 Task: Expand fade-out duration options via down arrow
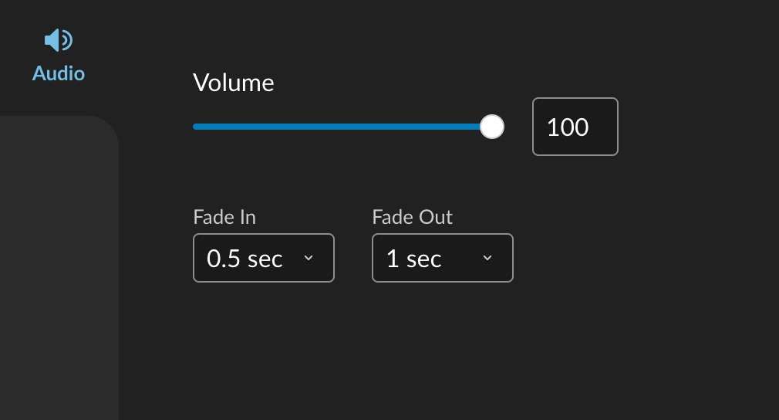click(x=487, y=258)
